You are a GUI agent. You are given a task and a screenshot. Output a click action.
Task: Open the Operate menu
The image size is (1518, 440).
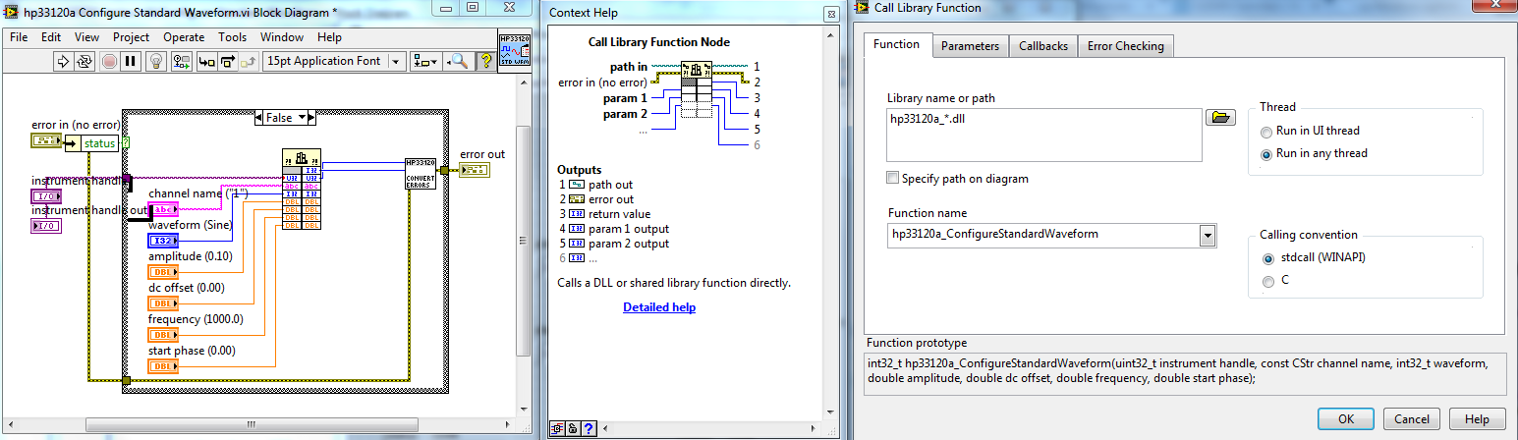tap(184, 37)
